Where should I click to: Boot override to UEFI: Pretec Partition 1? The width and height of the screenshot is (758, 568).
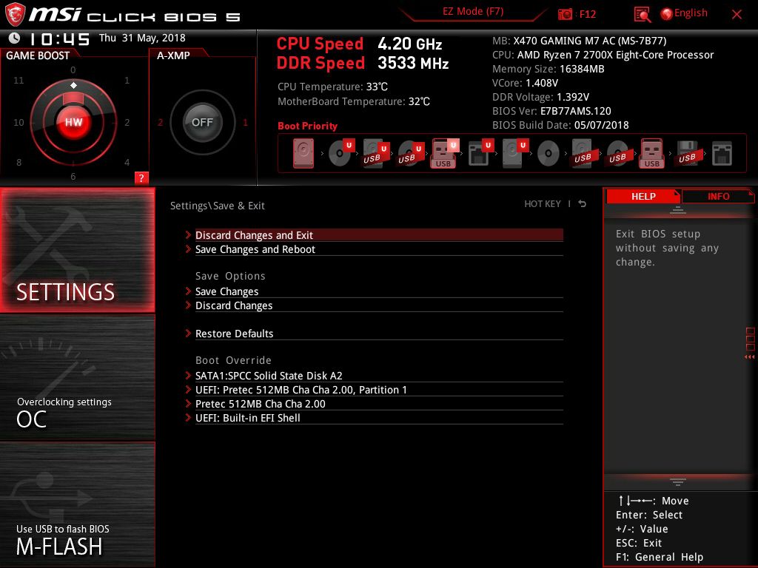[x=379, y=389]
